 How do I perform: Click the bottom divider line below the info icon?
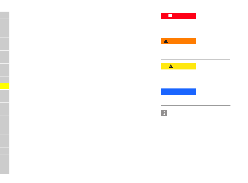(x=196, y=126)
